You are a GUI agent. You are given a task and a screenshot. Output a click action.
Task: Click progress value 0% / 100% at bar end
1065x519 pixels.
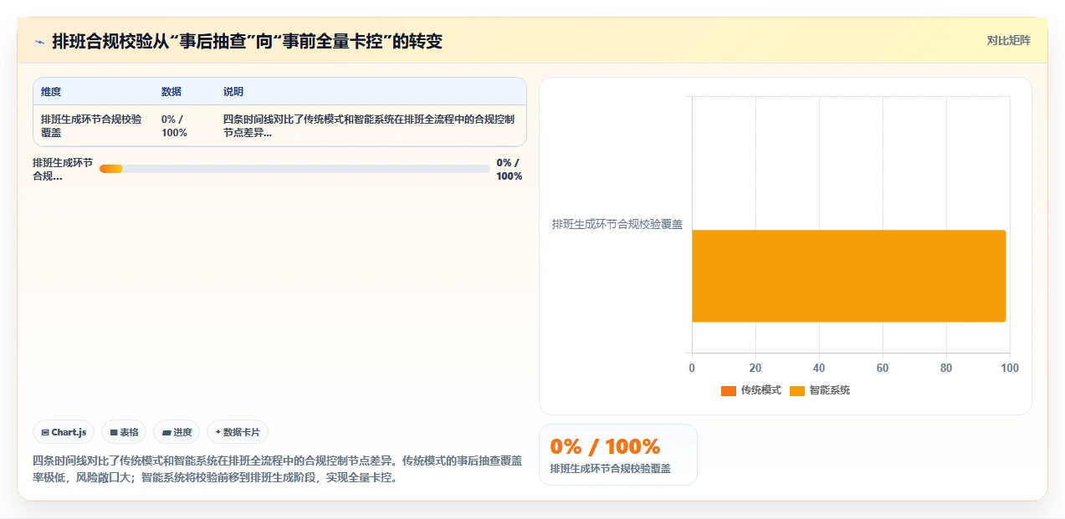[x=509, y=169]
